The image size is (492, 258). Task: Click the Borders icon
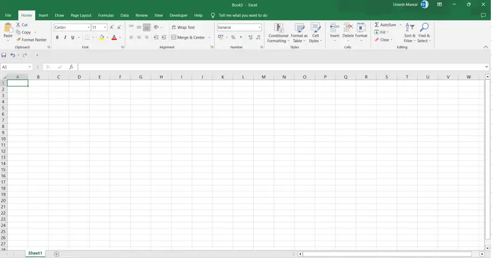(x=87, y=37)
